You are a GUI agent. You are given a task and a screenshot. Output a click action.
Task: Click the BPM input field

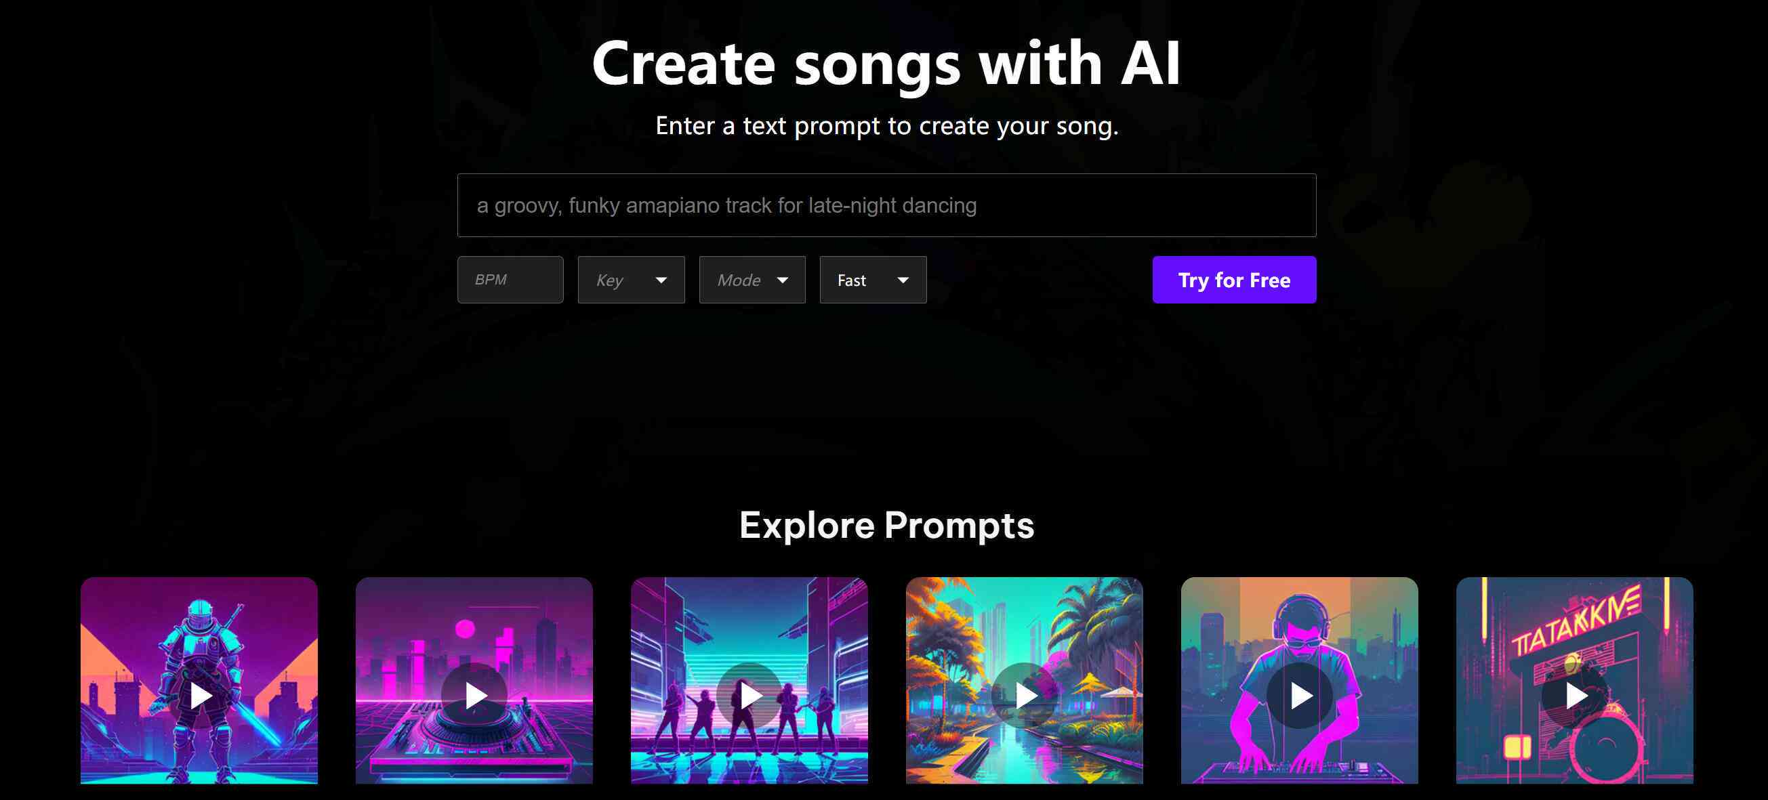[510, 280]
